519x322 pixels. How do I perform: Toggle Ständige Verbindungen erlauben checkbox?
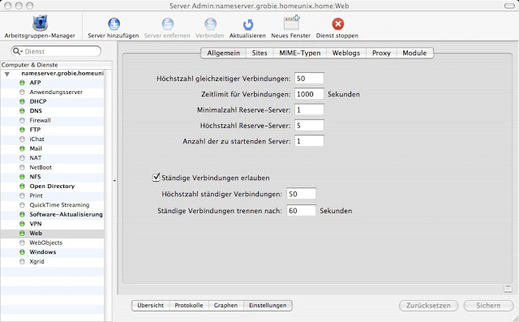click(x=156, y=178)
